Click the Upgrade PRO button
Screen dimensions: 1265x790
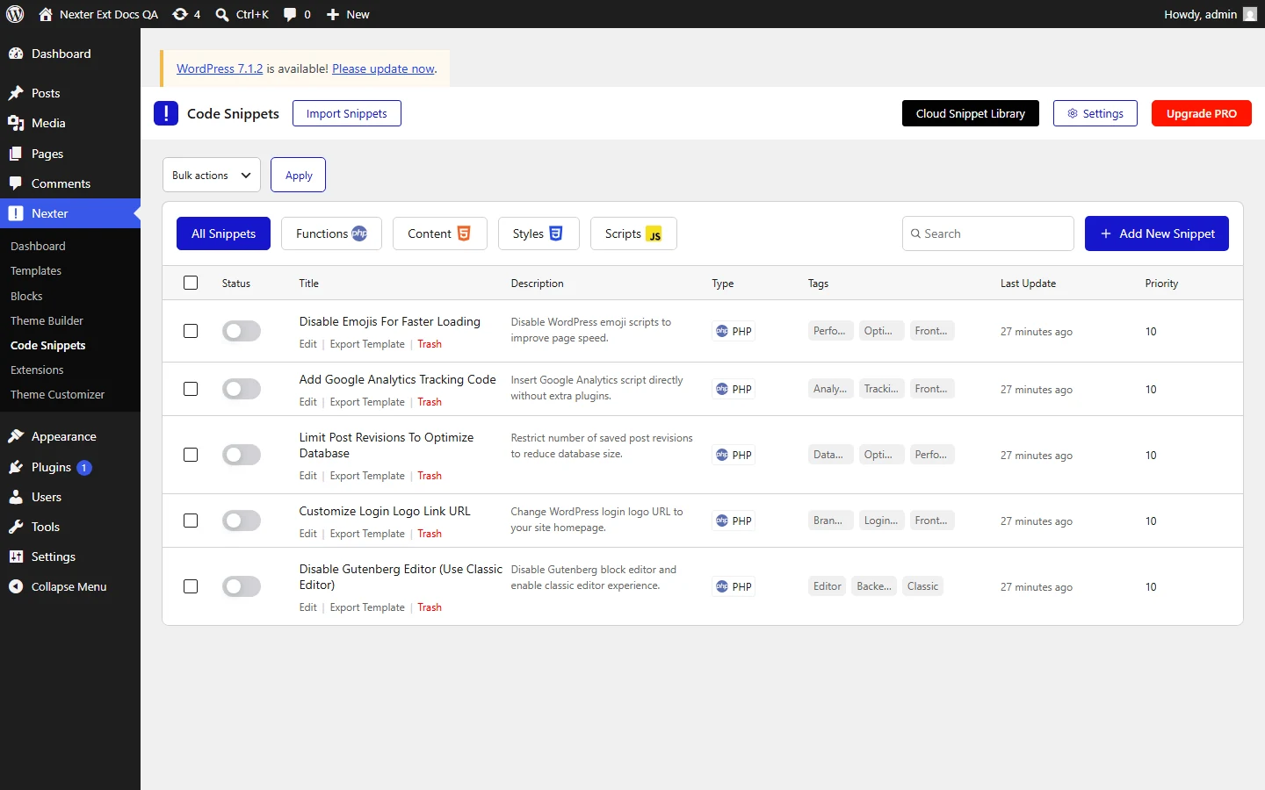pos(1202,113)
